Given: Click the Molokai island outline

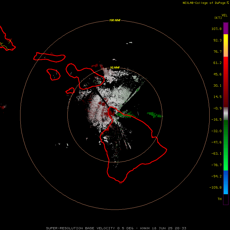Looking at the screenshot, I should 49,57.
